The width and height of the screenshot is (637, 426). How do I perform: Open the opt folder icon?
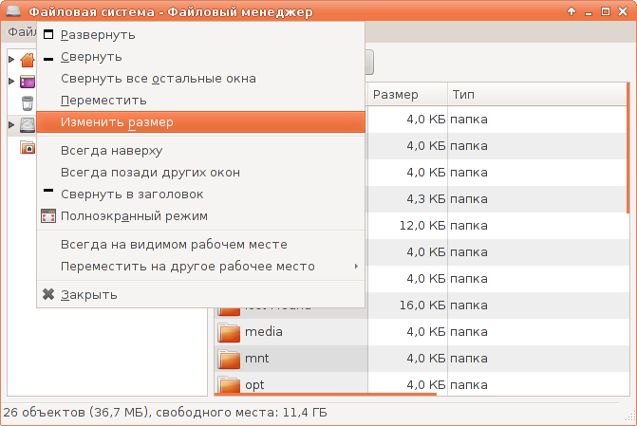point(229,384)
